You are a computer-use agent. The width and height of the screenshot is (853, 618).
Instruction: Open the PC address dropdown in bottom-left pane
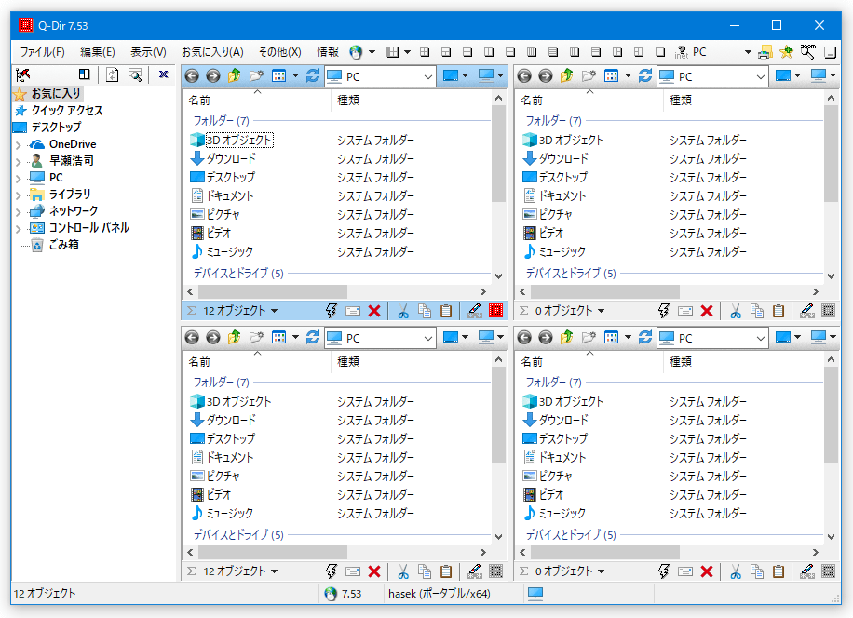tap(428, 338)
